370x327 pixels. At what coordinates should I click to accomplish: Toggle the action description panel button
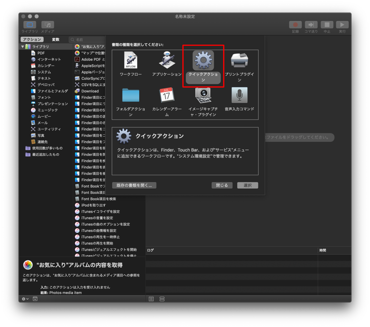click(x=35, y=299)
